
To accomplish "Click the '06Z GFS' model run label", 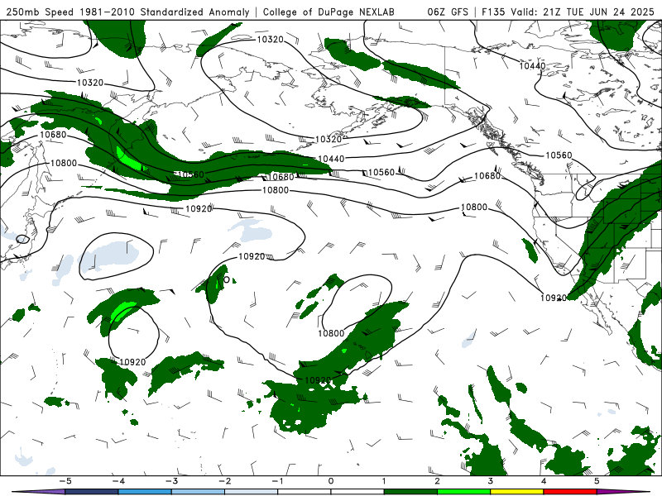I will [448, 12].
